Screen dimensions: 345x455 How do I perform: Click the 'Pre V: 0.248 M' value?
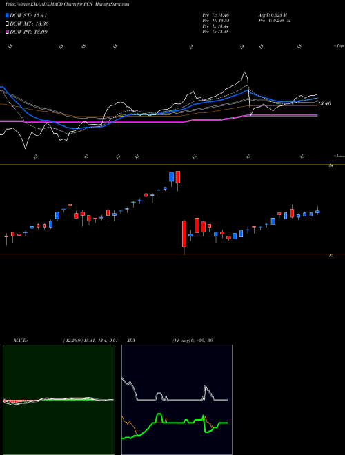coord(275,21)
